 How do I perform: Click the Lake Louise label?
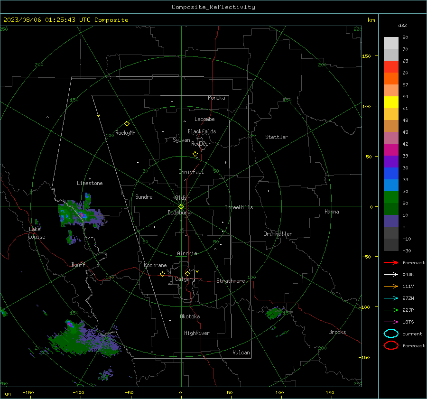[37, 233]
